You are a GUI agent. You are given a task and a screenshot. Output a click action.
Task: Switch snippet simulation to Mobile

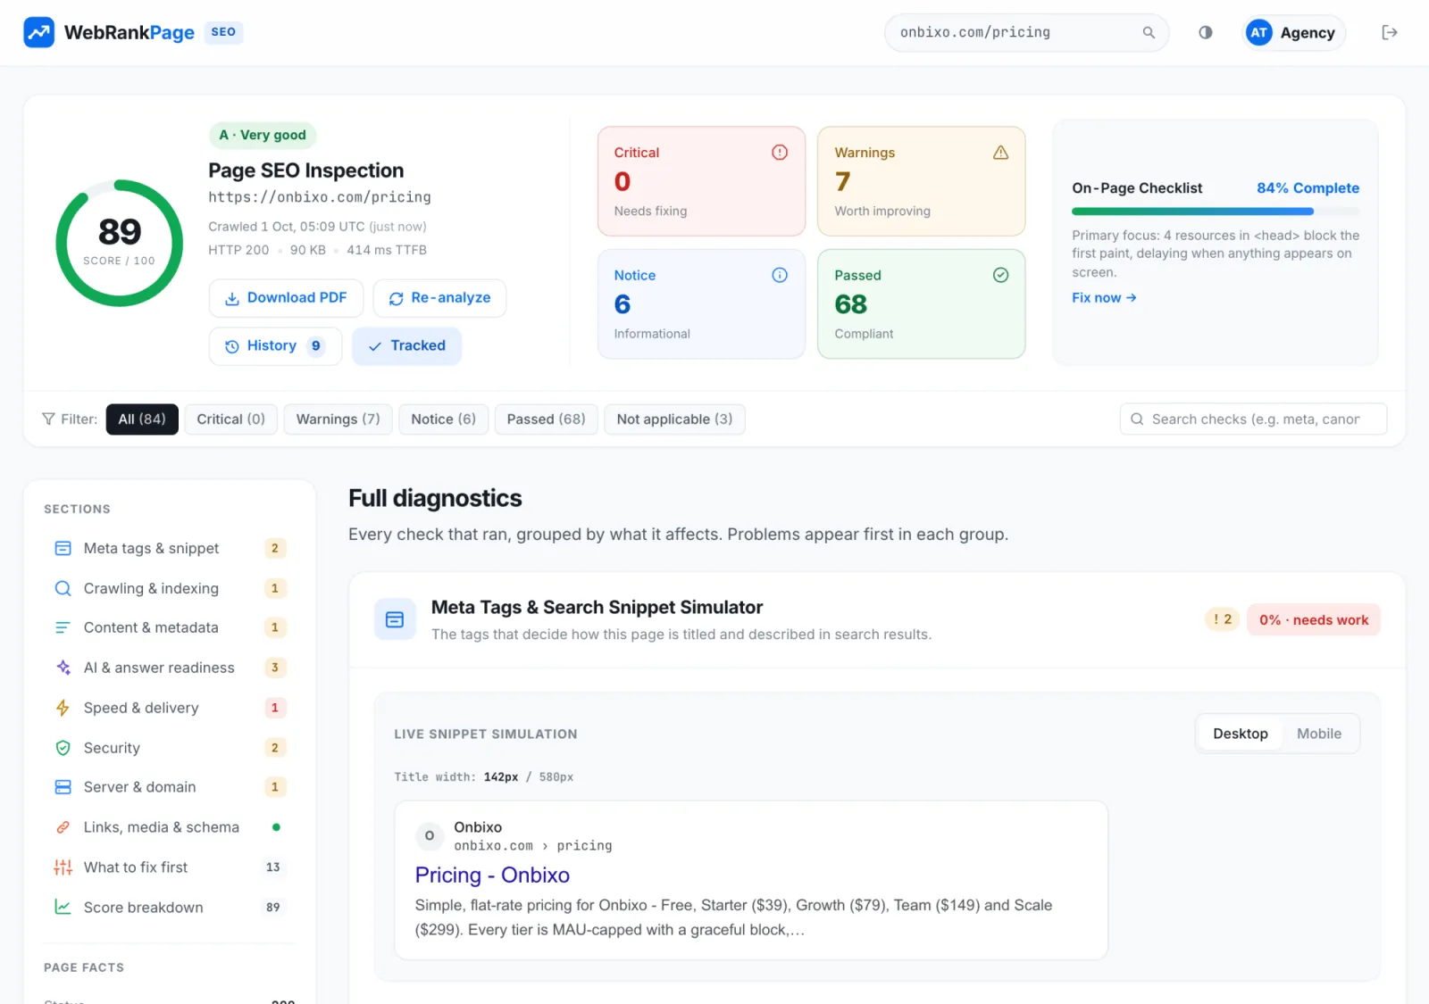tap(1318, 734)
